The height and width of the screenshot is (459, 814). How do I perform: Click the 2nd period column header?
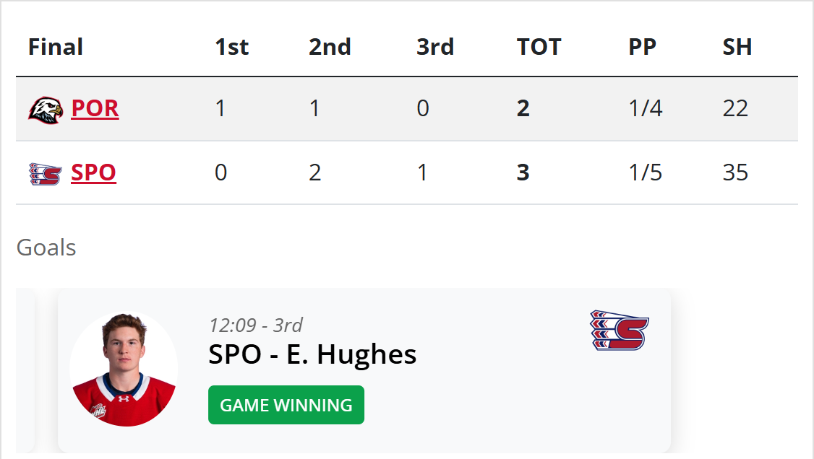tap(330, 47)
